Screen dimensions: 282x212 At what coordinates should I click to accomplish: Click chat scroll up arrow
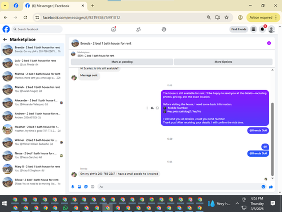click(272, 70)
